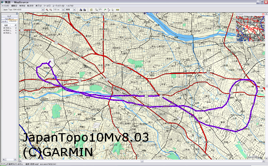Switch to the ルート tab
Image resolution: width=268 pixels, height=166 pixels.
click(4, 21)
